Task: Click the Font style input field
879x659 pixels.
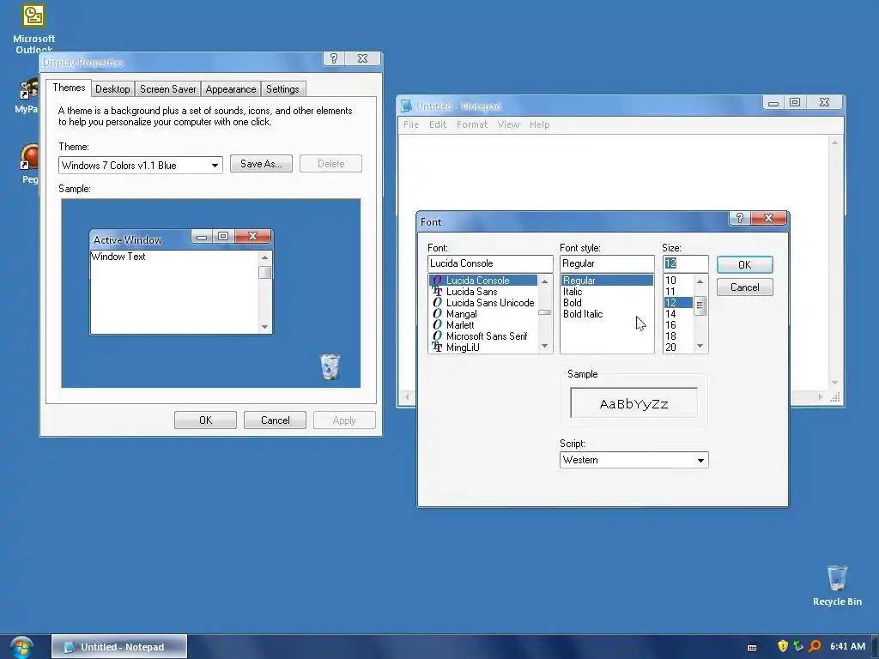Action: pos(607,263)
